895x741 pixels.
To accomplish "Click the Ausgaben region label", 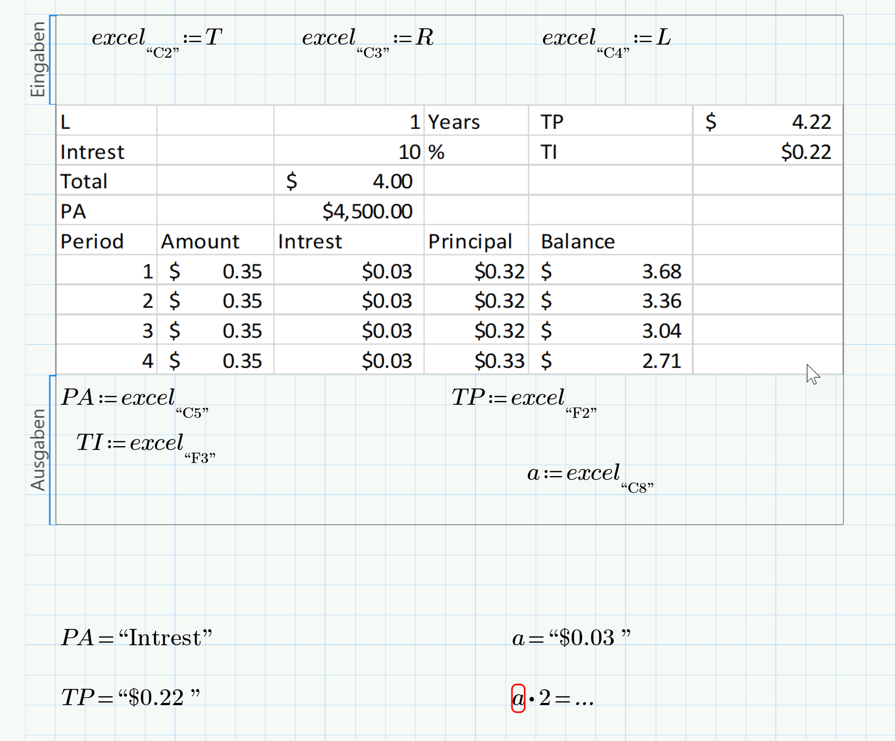I will (x=38, y=450).
